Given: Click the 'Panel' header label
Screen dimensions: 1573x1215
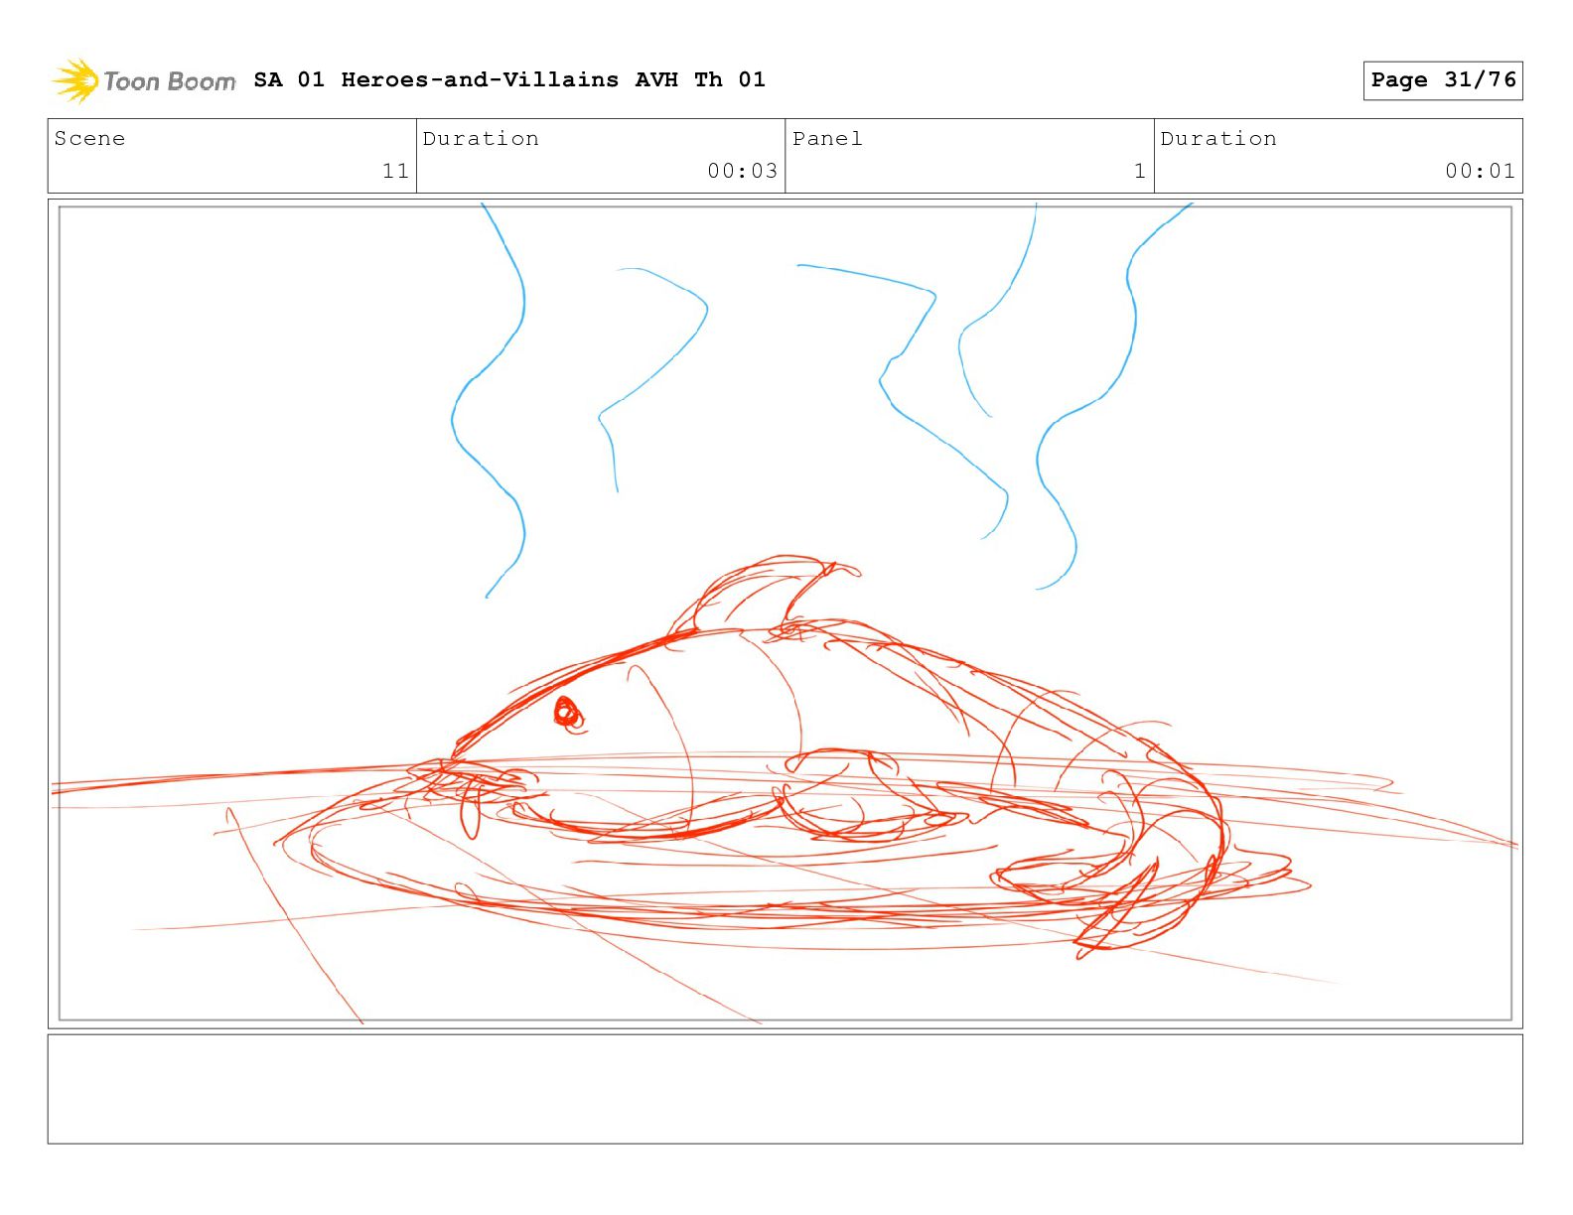Looking at the screenshot, I should (x=827, y=139).
